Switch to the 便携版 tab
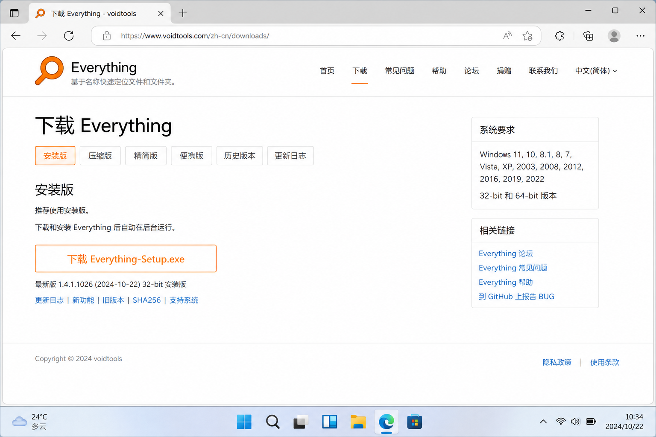The height and width of the screenshot is (437, 656). [x=191, y=156]
